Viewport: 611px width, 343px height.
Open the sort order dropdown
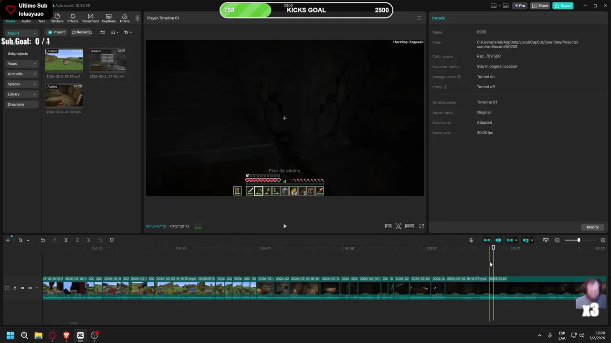pyautogui.click(x=115, y=32)
